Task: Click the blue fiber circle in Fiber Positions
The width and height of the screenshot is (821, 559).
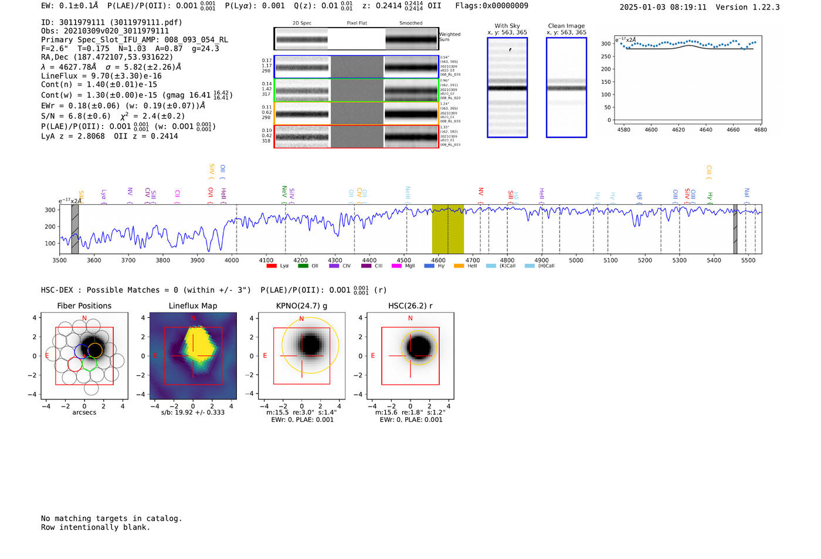Action: (x=81, y=352)
